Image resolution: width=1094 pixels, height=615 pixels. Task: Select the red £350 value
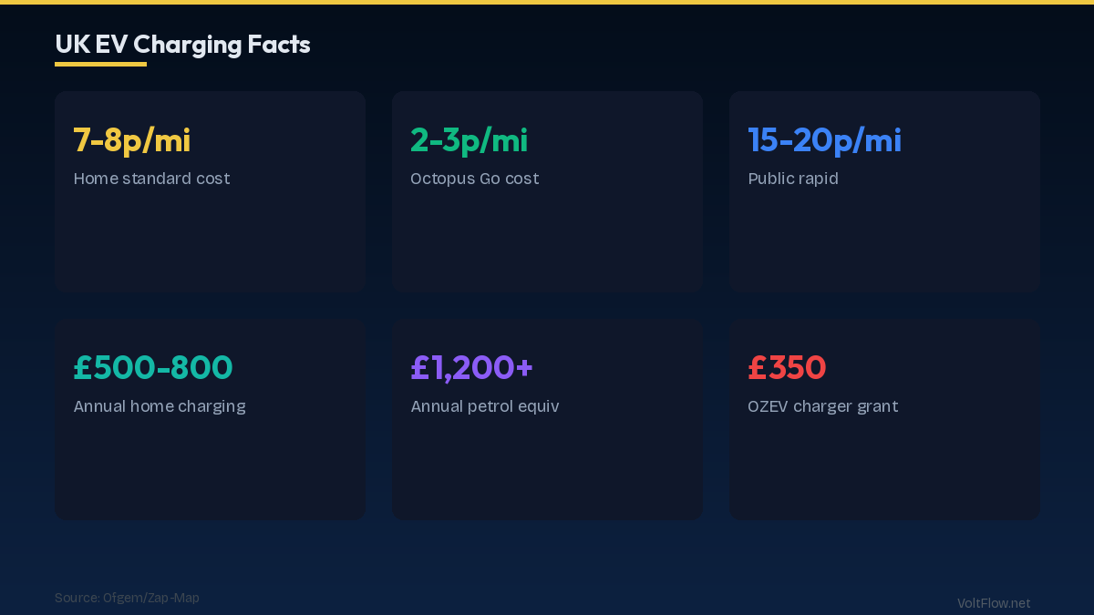(x=787, y=368)
